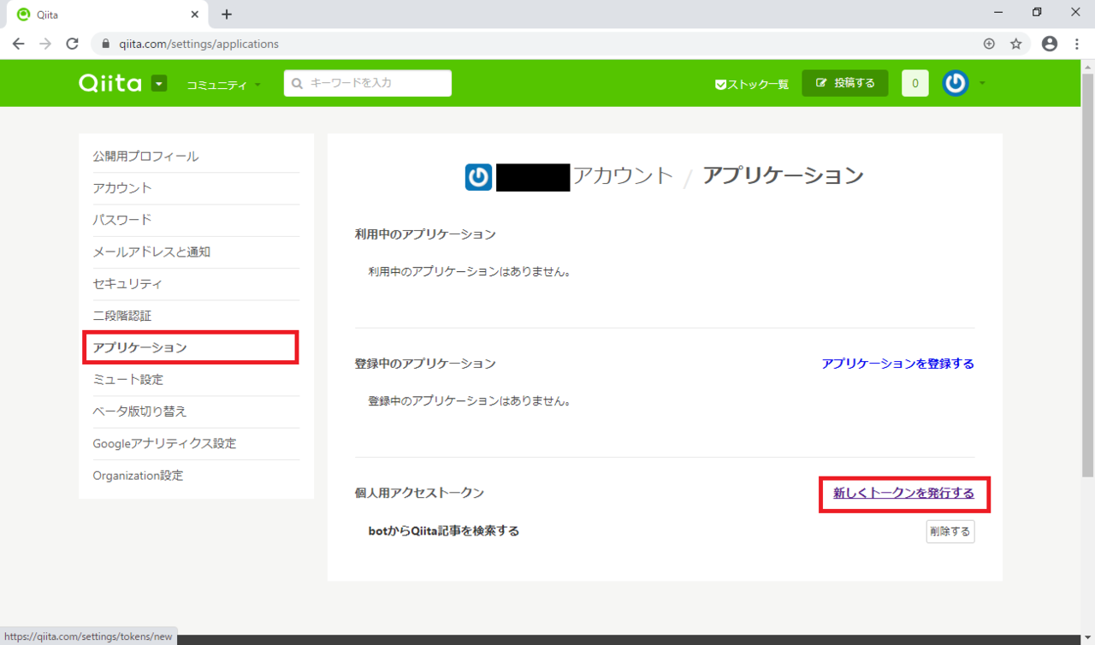Click the checkmark icon beside ストック一覧

click(720, 85)
